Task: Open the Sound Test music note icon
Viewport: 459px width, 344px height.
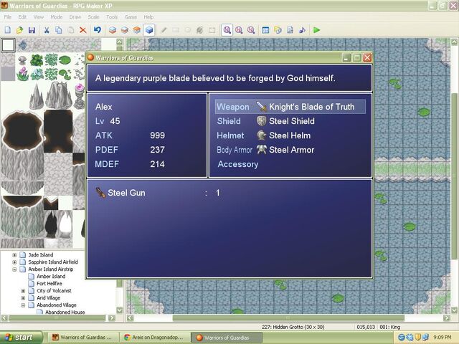Action: coord(302,30)
